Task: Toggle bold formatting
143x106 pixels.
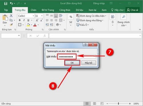Action: pos(20,20)
